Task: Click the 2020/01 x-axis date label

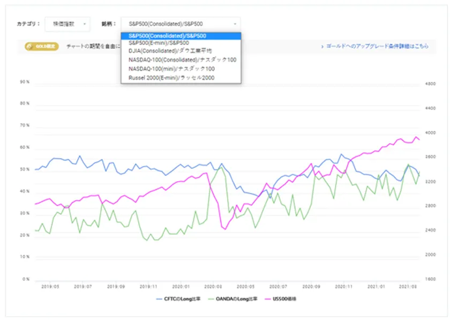Action: (x=181, y=287)
